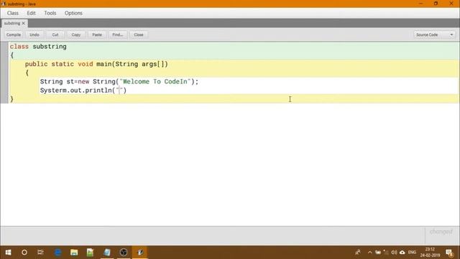
Task: Switch to OBS Studio on the taskbar
Action: (124, 253)
